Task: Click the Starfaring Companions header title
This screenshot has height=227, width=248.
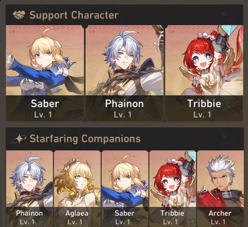Action: point(85,139)
